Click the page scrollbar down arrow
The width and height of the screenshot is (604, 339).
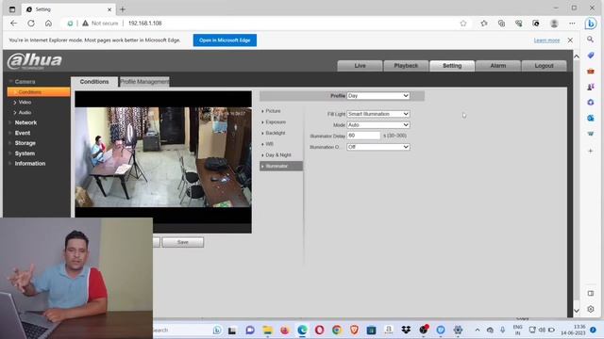click(x=577, y=310)
